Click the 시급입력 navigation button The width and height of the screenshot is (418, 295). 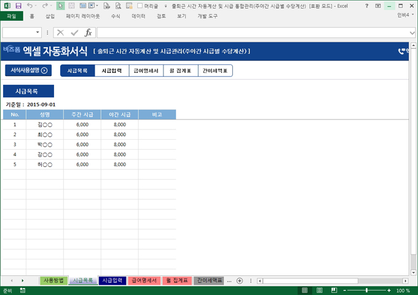click(x=111, y=71)
